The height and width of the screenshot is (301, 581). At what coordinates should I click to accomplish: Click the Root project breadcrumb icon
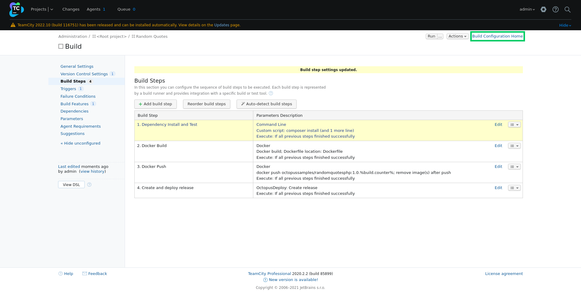(x=94, y=36)
